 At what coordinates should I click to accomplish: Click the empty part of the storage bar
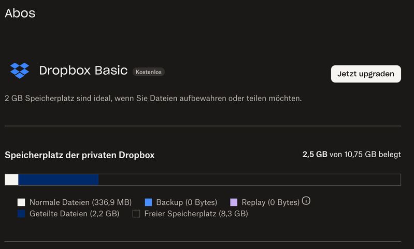point(249,179)
